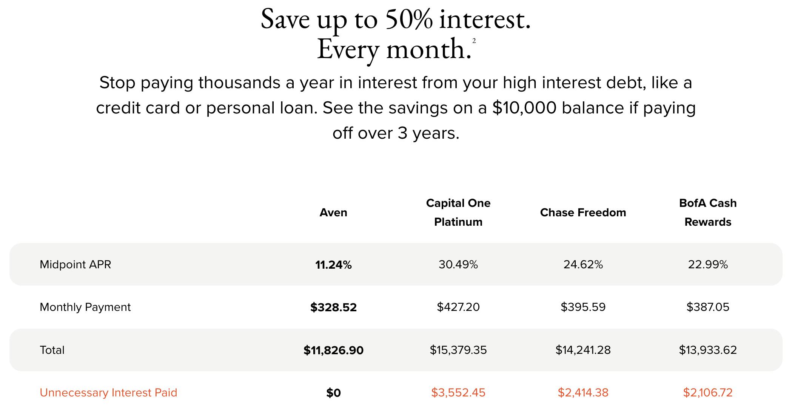Click the Chase Freedom column header
792x413 pixels.
pyautogui.click(x=583, y=213)
